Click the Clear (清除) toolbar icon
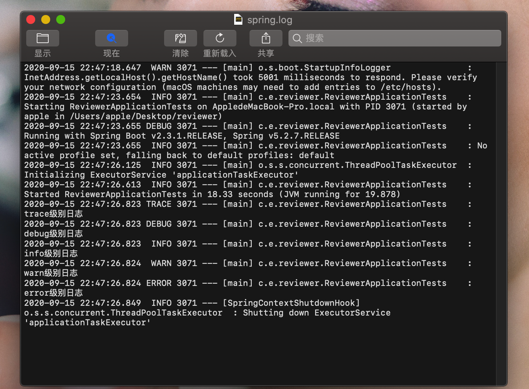529x389 pixels. click(181, 38)
